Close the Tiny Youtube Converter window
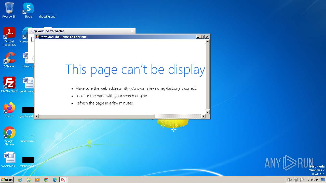This screenshot has width=326, height=183. click(x=132, y=31)
